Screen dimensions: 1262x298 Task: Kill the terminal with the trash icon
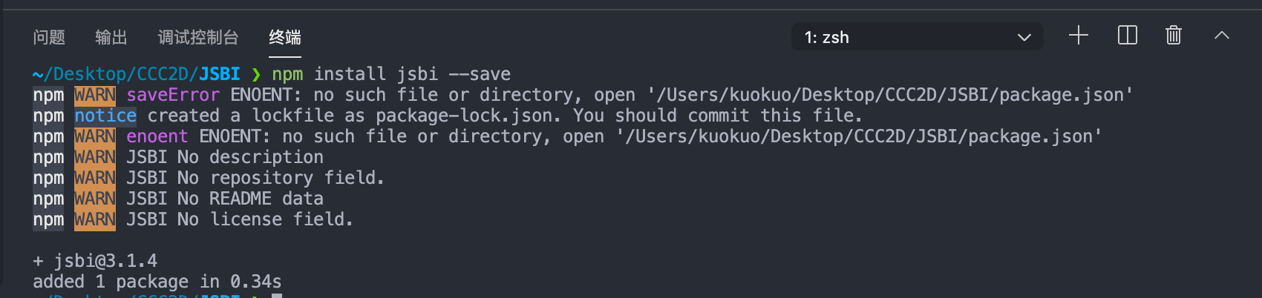click(1174, 35)
